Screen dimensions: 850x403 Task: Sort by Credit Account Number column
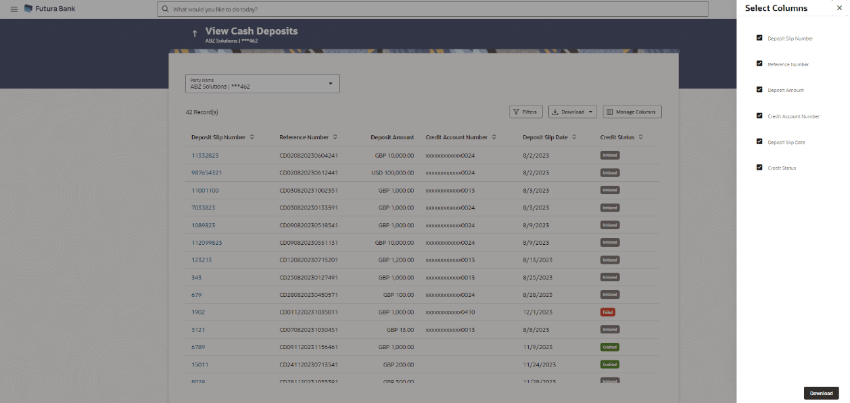(x=494, y=137)
